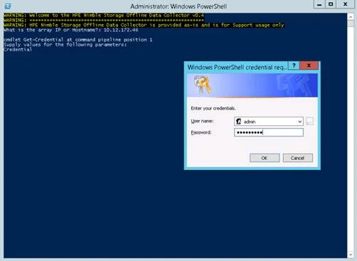Screen dimensions: 357x261
Task: Click the keys icon in the dialog banner
Action: [202, 85]
